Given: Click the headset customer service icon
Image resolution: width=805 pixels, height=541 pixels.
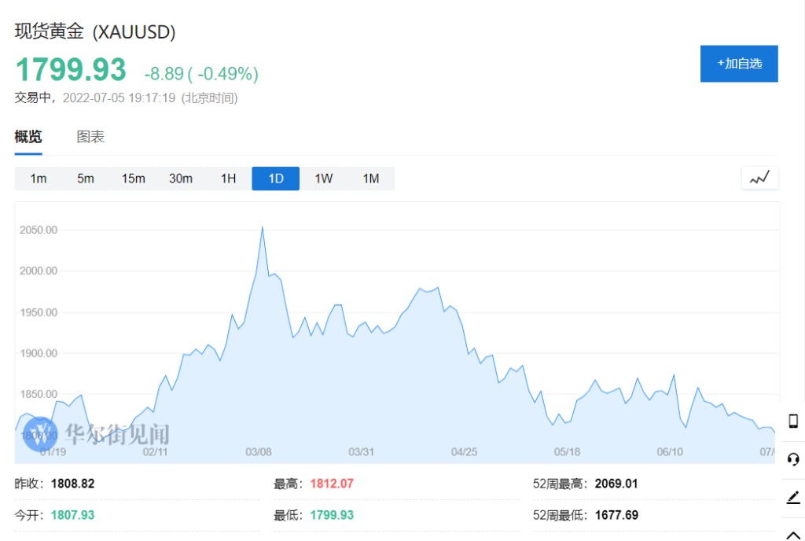Looking at the screenshot, I should (793, 459).
